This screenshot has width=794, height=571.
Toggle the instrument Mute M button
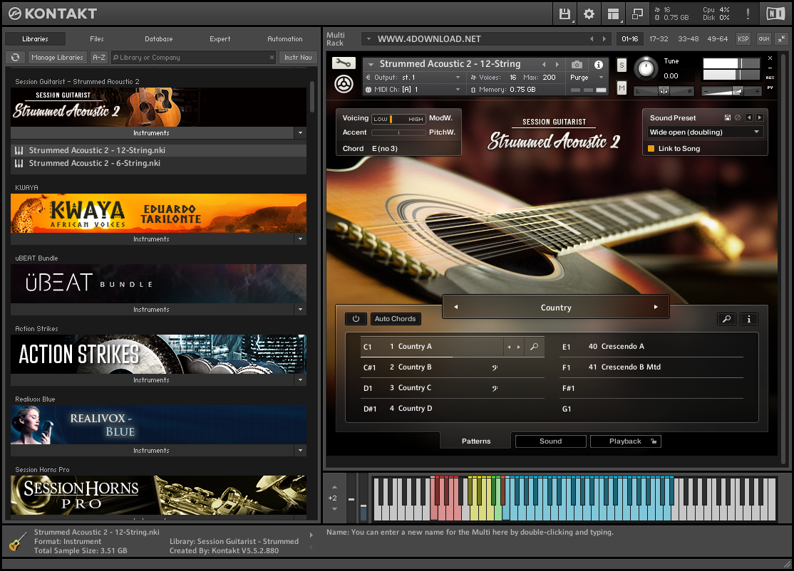click(x=622, y=88)
